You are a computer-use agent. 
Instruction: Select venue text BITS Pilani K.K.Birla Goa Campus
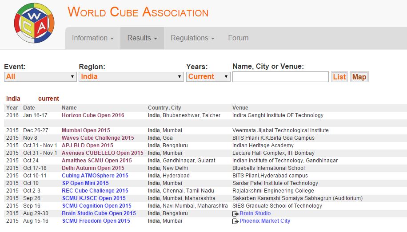point(273,138)
